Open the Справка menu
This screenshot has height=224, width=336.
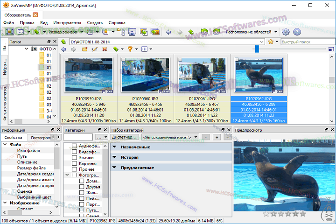(x=117, y=23)
